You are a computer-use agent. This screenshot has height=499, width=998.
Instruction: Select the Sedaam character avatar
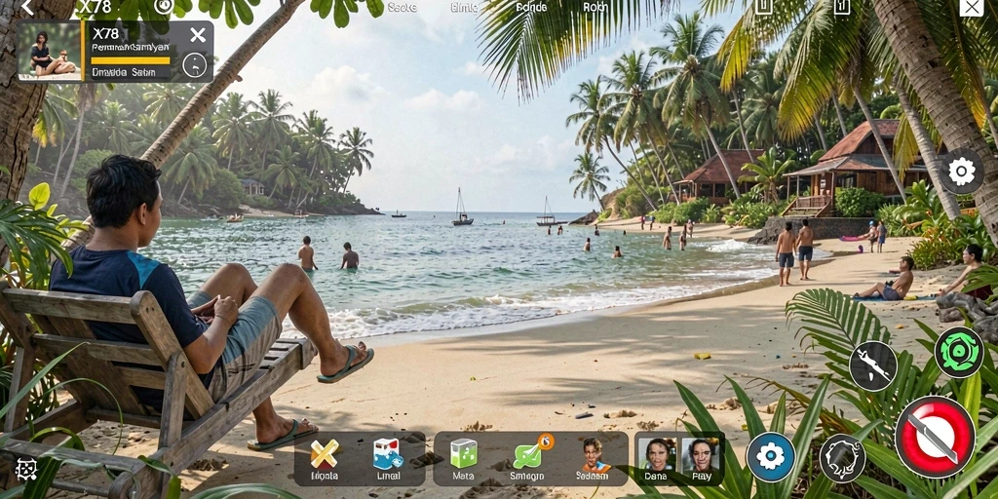[x=594, y=460]
